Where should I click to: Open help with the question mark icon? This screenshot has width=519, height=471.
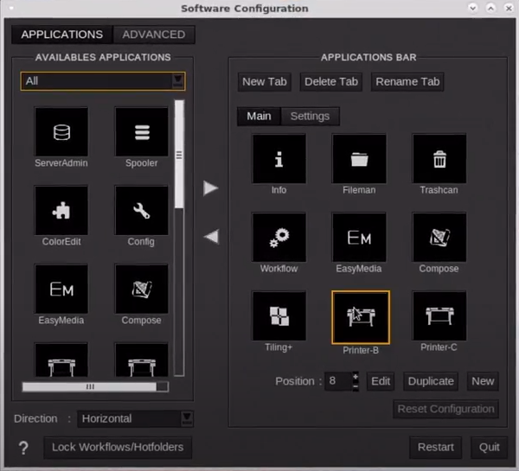point(23,449)
